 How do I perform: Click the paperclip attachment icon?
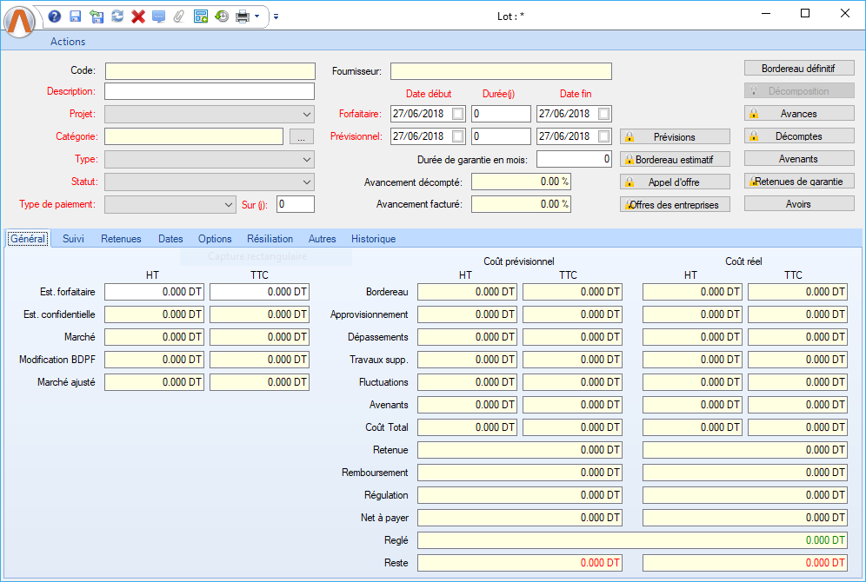coord(179,17)
